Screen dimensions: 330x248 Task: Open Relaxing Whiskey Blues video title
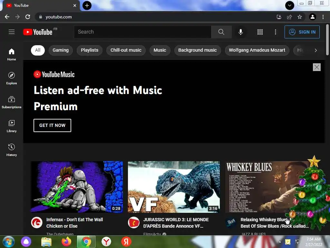click(x=275, y=223)
